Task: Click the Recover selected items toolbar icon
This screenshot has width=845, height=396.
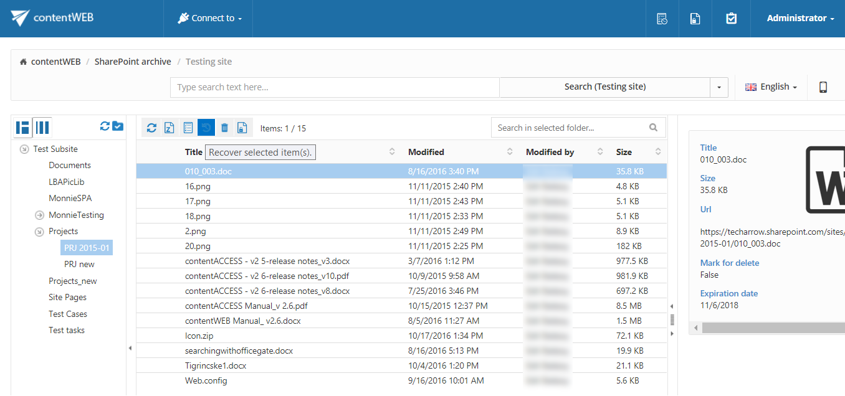Action: pos(206,128)
